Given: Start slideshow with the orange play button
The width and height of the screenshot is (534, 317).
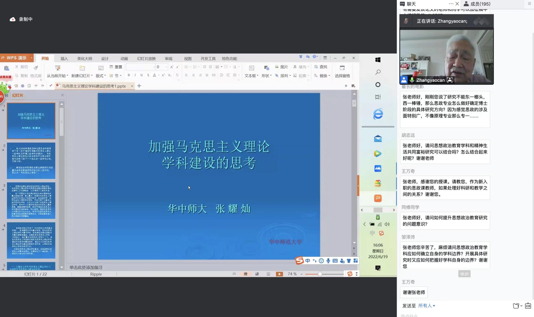Looking at the screenshot, I should (279, 274).
